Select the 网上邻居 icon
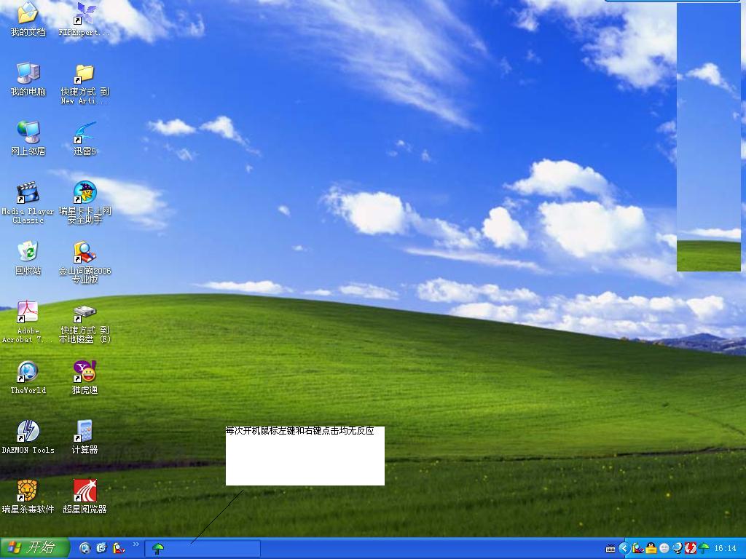This screenshot has height=559, width=746. click(28, 132)
